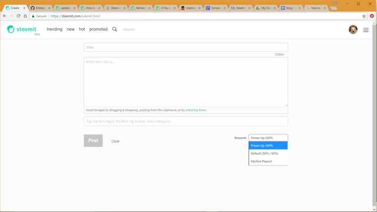The image size is (377, 212).
Task: Reload the page with the refresh icon
Action: coord(18,16)
